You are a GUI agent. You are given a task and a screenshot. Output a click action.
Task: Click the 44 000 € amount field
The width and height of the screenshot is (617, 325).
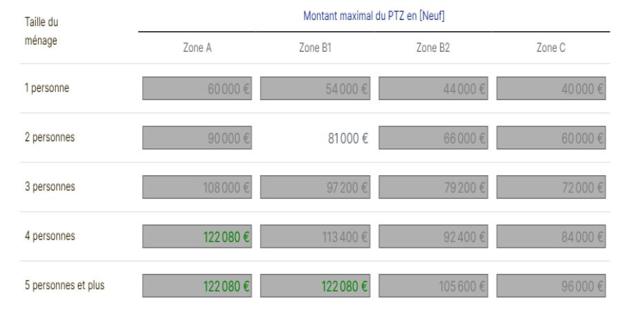tap(433, 88)
